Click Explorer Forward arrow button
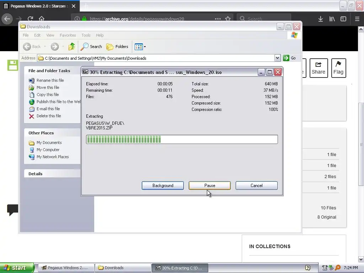This screenshot has height=273, width=364. [55, 47]
